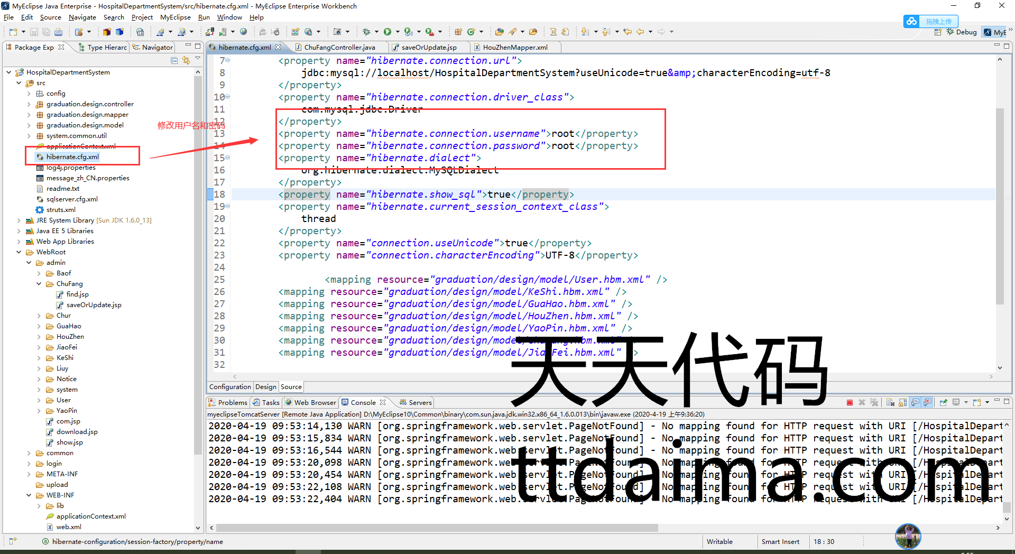
Task: Open the MyEclipse menu
Action: tap(175, 17)
